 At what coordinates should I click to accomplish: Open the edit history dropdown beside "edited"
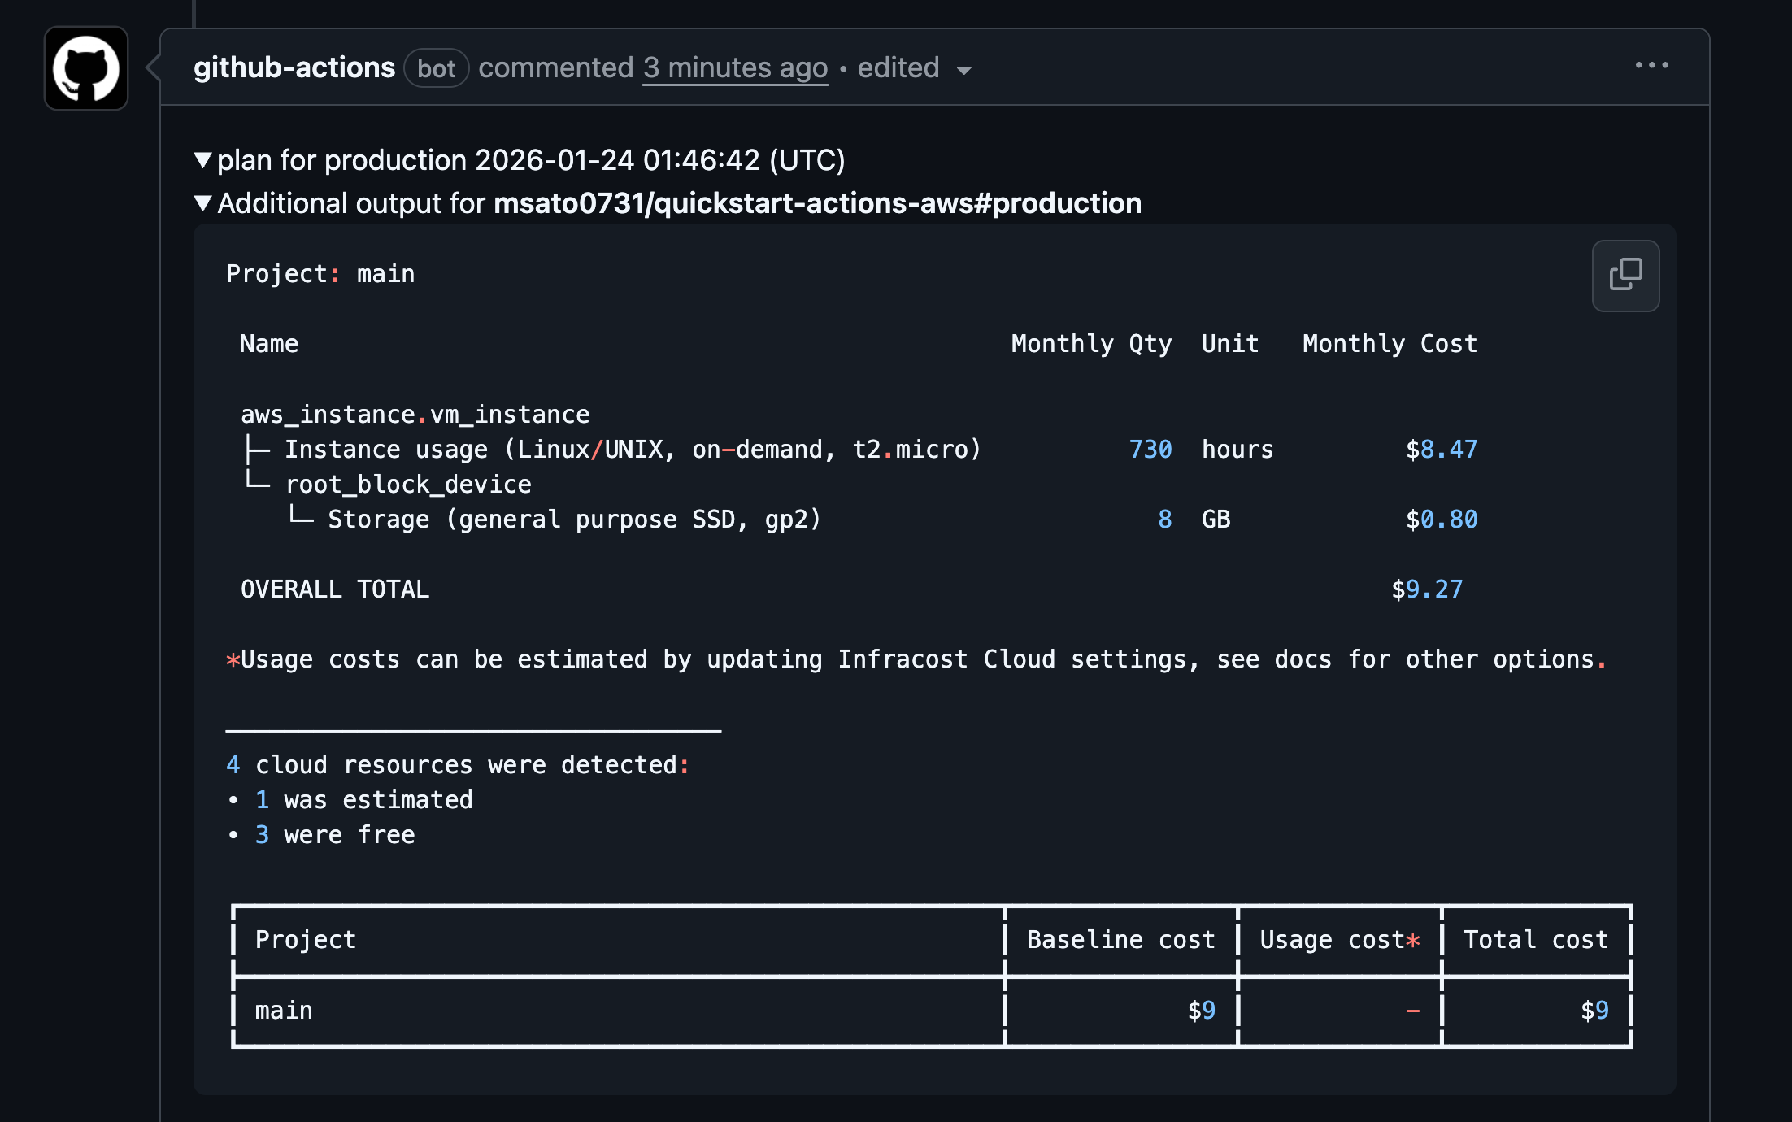(x=963, y=72)
